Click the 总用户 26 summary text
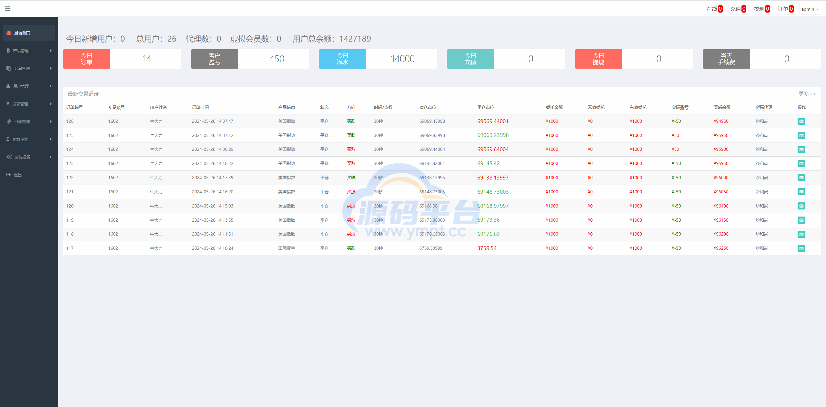 [x=156, y=39]
